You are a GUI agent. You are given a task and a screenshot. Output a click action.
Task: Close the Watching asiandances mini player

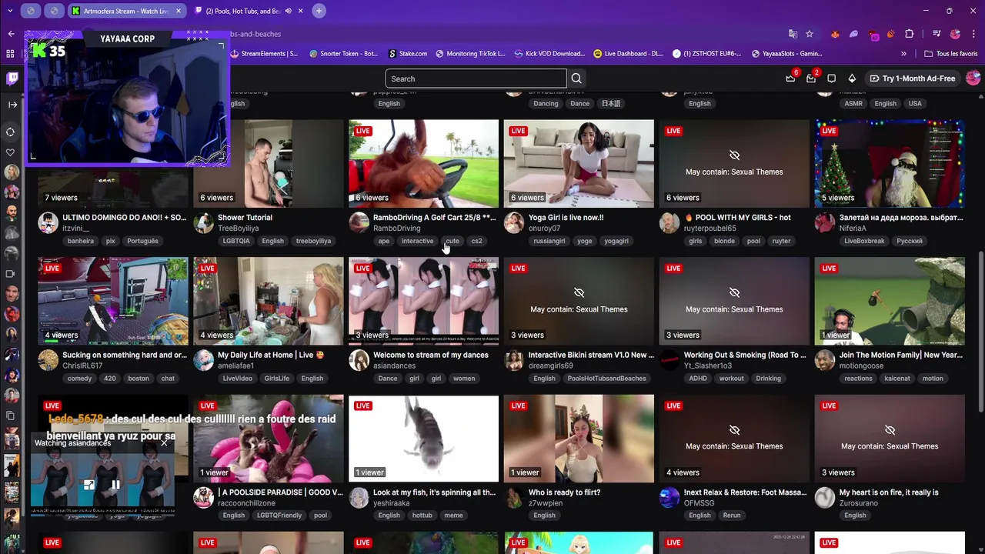pyautogui.click(x=164, y=443)
